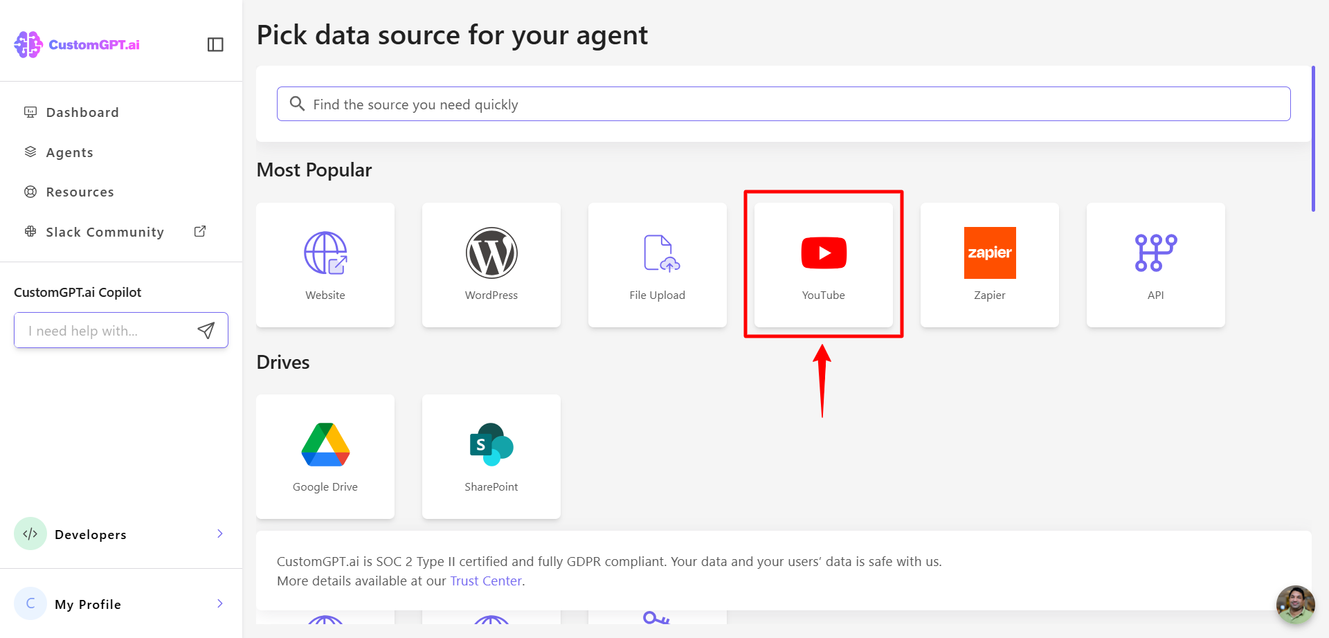Click the Resources lifebuoy icon

[30, 192]
